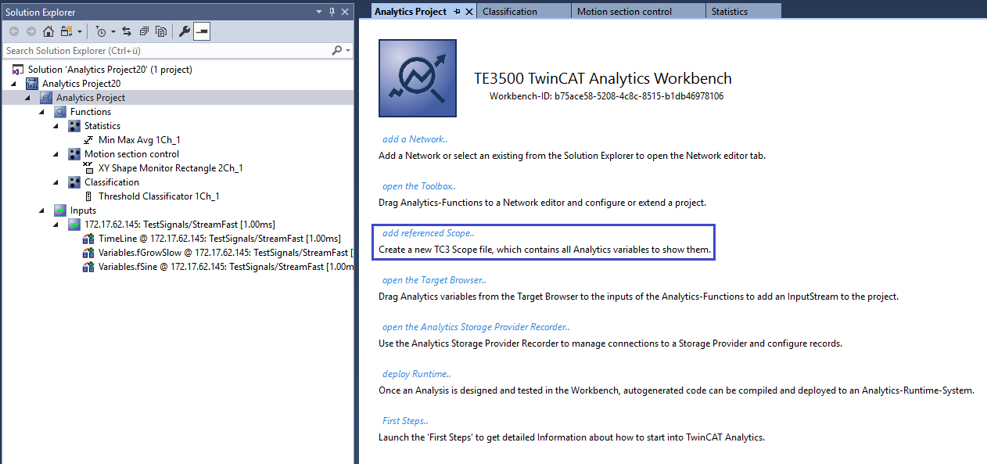Click the Switch Views icon in Solution Explorer toolbar
The image size is (987, 464).
[66, 32]
